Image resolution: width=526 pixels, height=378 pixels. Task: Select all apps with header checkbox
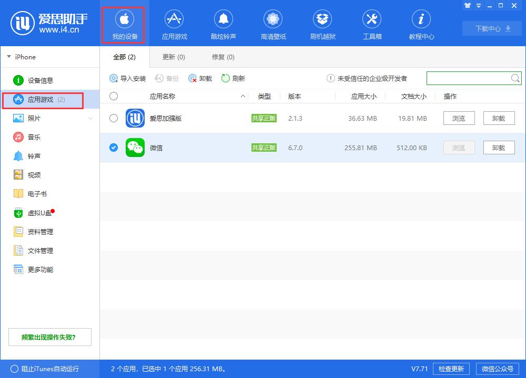point(113,96)
